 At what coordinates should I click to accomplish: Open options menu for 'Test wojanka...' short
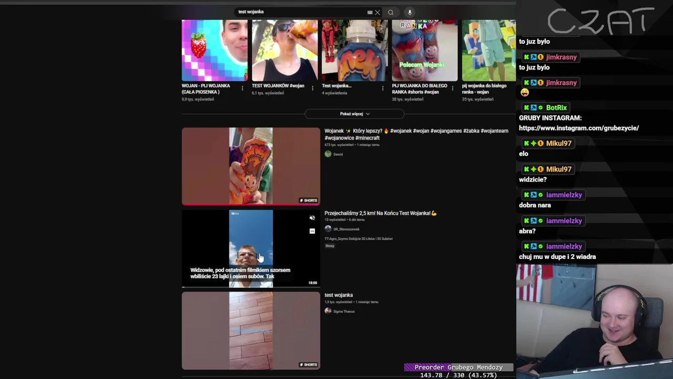382,88
